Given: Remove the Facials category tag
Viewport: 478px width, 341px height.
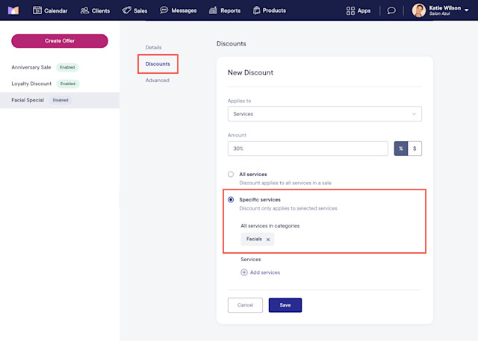Looking at the screenshot, I should coord(268,240).
